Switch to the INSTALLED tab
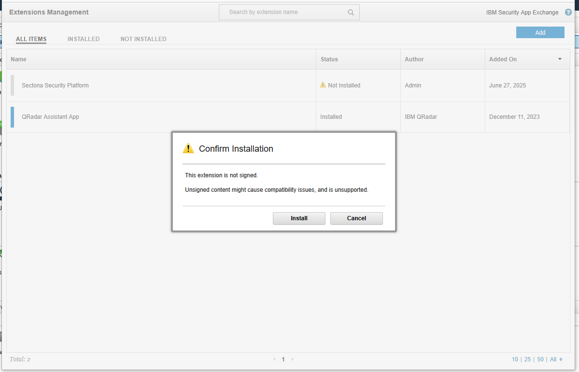Image resolution: width=579 pixels, height=372 pixels. point(84,39)
